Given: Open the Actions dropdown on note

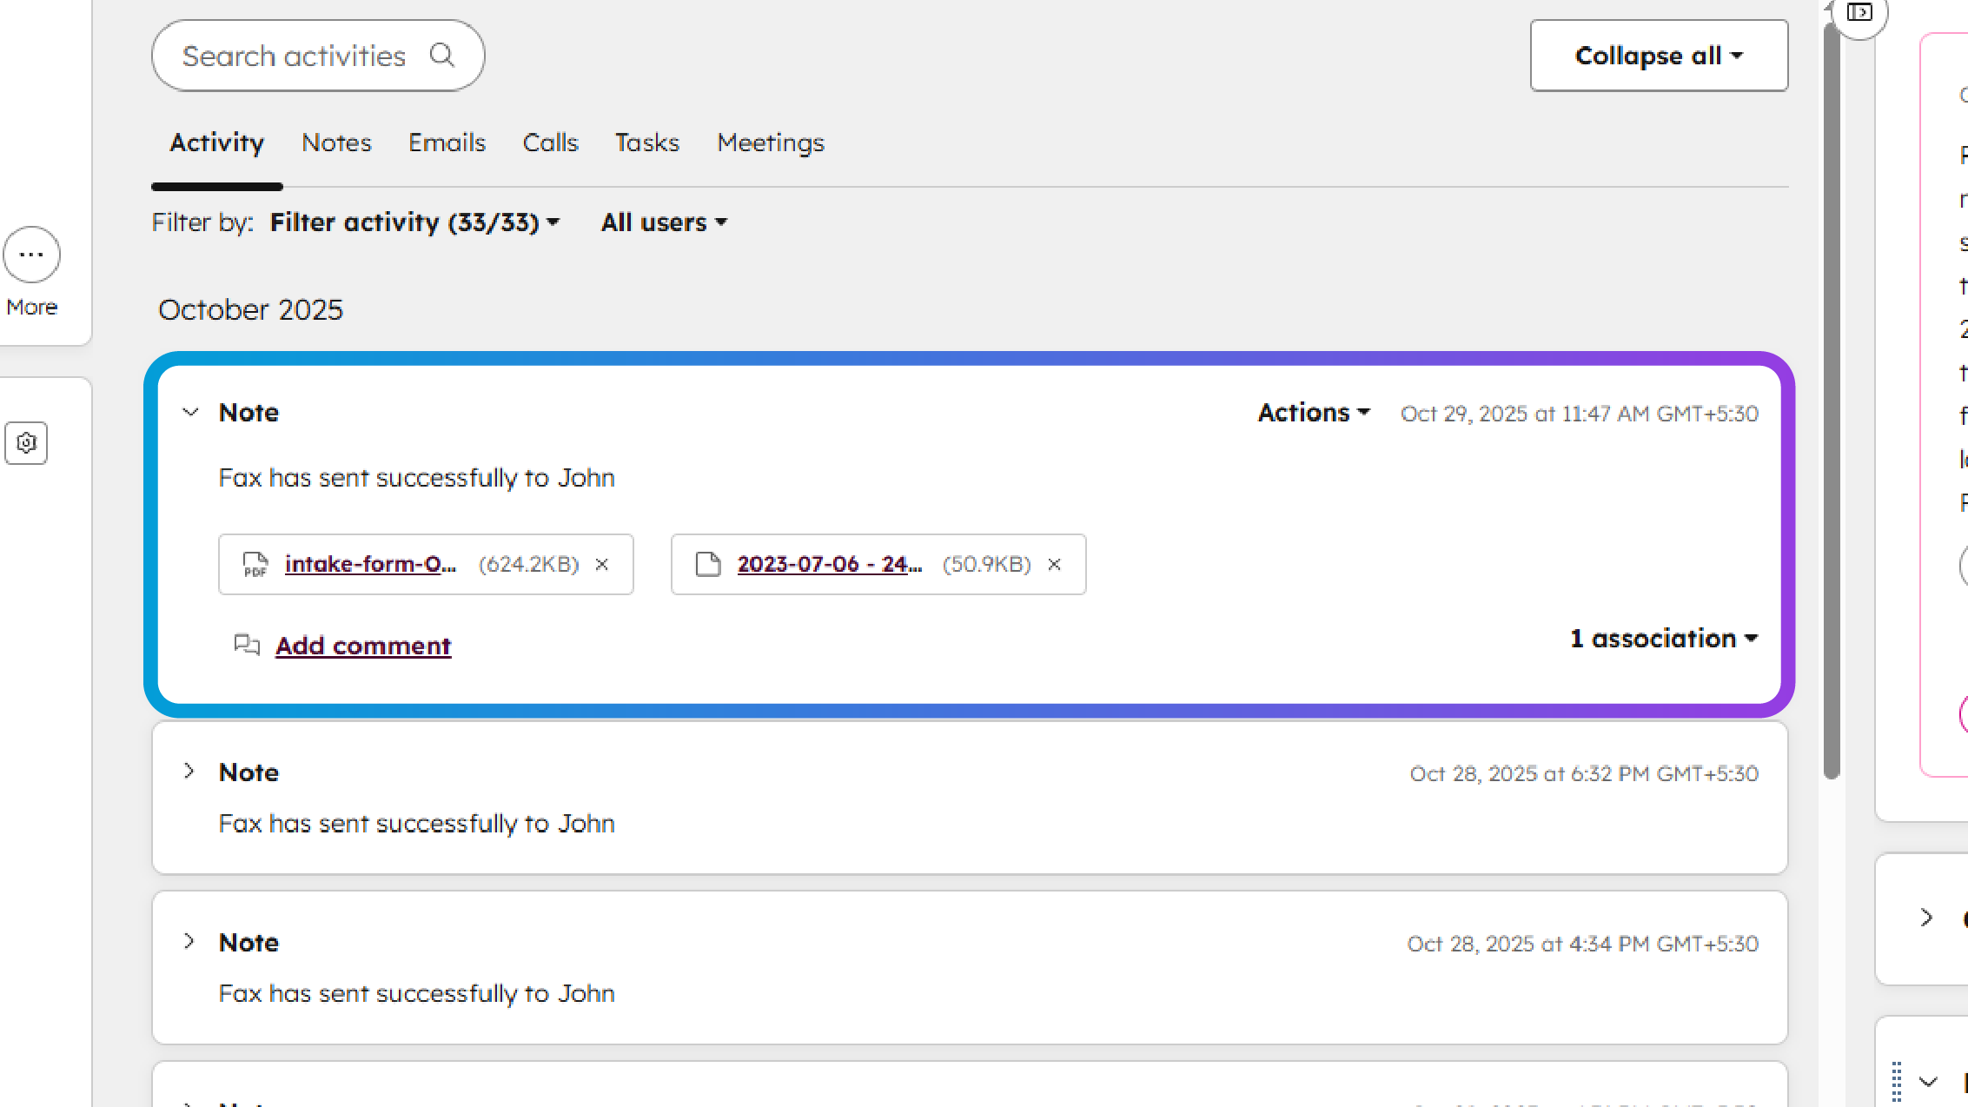Looking at the screenshot, I should (1313, 413).
